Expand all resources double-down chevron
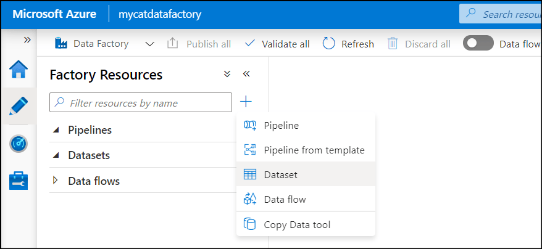The width and height of the screenshot is (542, 249). (x=227, y=73)
